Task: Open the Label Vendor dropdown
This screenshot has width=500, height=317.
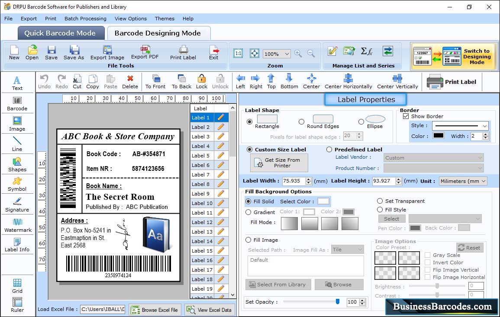Action: point(433,158)
